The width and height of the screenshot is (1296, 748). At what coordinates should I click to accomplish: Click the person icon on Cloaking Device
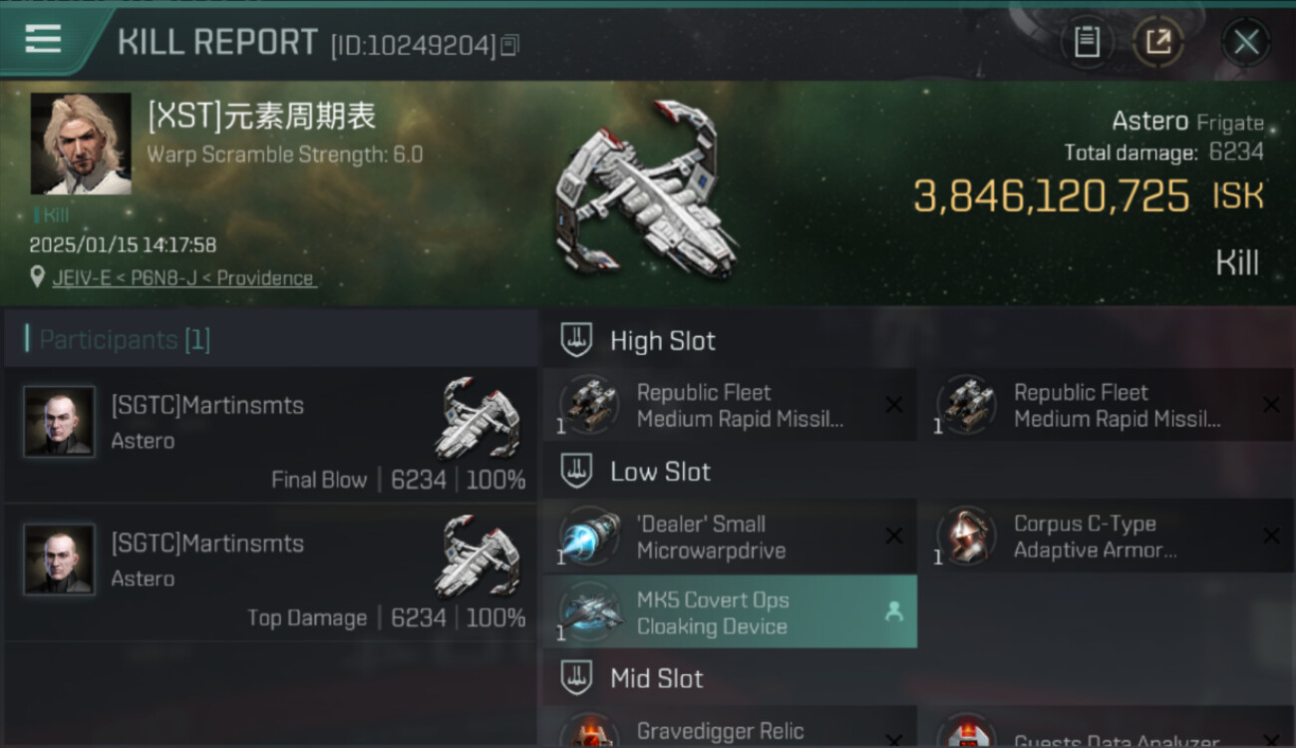[x=894, y=612]
